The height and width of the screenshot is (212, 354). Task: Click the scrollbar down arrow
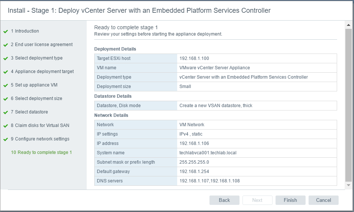point(348,185)
